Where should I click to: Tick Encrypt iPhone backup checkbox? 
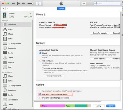(x=43, y=68)
